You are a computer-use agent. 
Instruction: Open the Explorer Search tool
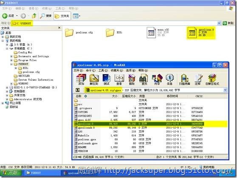(45, 16)
